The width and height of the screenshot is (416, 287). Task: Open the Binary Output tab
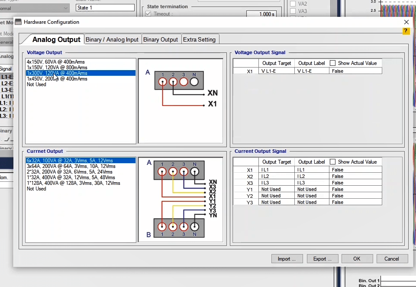pyautogui.click(x=161, y=39)
